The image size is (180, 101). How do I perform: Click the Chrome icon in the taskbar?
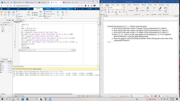[41, 99]
